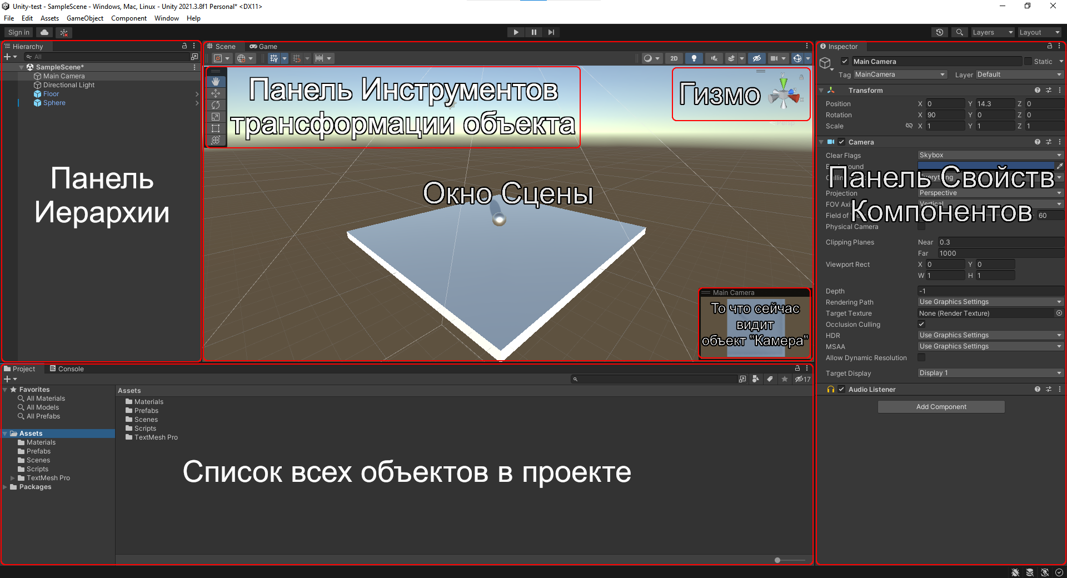Select the Scale tool in Scene
Viewport: 1067px width, 578px height.
(216, 117)
